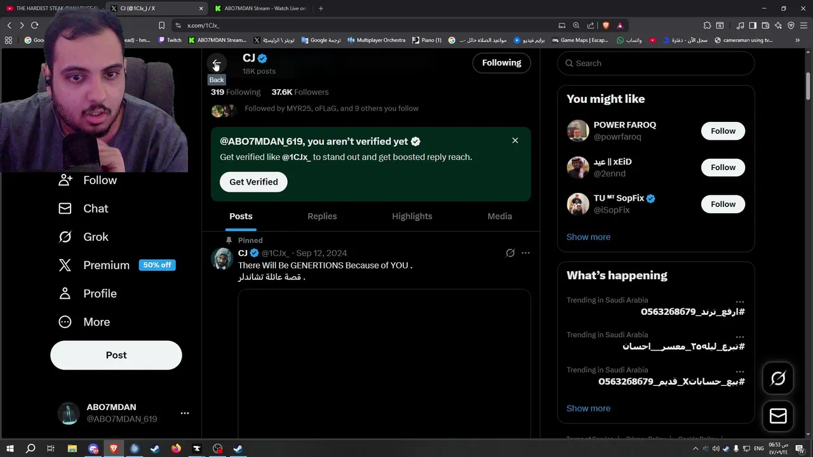Viewport: 813px width, 457px height.
Task: Open the Firefox icon in the taskbar
Action: tap(176, 449)
